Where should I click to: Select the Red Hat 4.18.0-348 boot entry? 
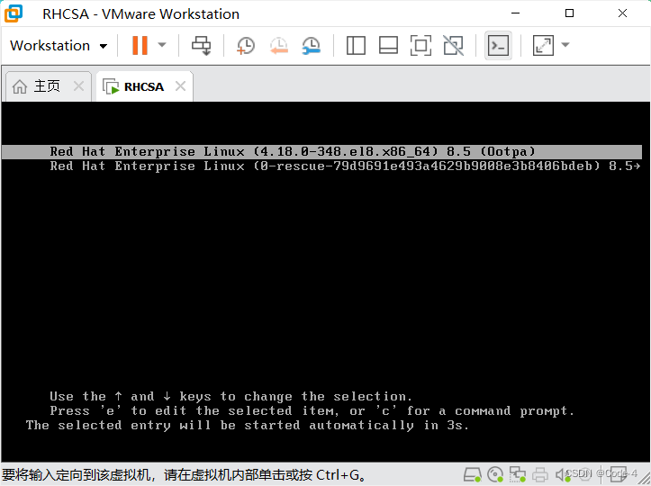(x=321, y=151)
